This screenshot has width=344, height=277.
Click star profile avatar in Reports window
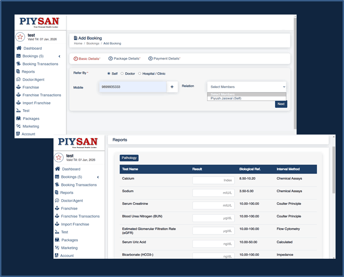tap(59, 157)
